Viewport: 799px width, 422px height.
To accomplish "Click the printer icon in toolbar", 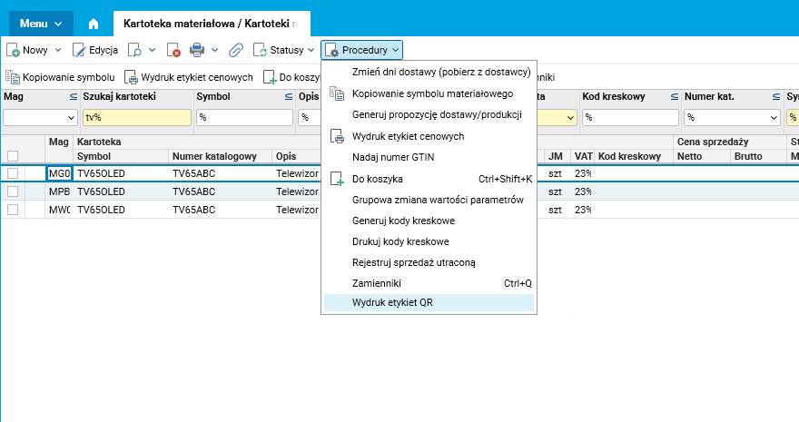I will tap(198, 50).
